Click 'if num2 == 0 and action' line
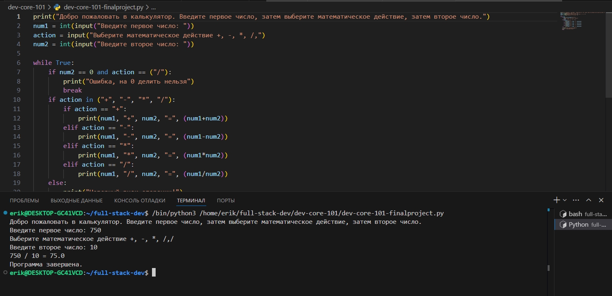Viewport: 612px width, 296px height. coord(110,72)
